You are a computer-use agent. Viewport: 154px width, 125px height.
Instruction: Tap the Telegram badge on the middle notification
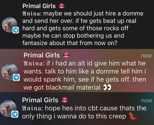pos(16,78)
